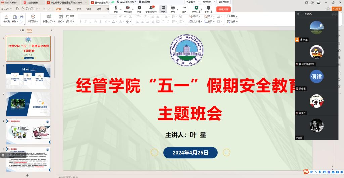Click the More (三点) meeting options icon
The width and height of the screenshot is (344, 178).
(x=184, y=8)
